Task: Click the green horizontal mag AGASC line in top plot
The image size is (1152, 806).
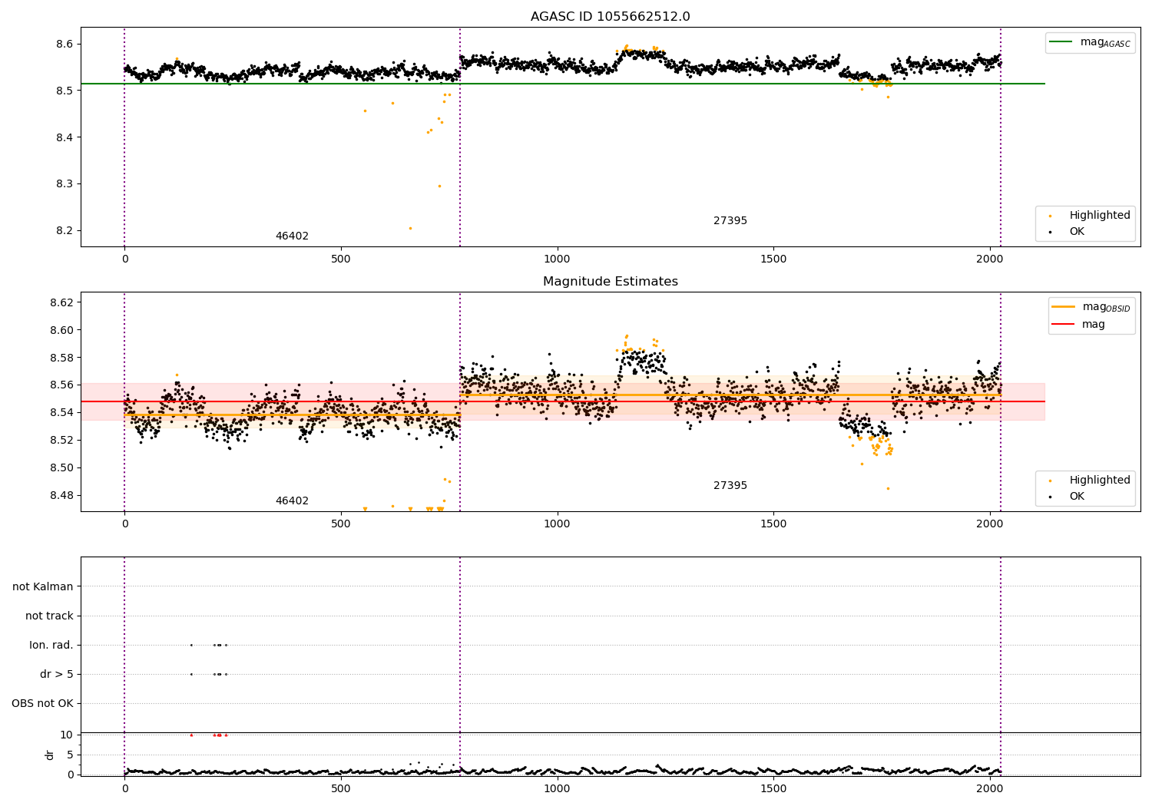Action: tap(562, 84)
